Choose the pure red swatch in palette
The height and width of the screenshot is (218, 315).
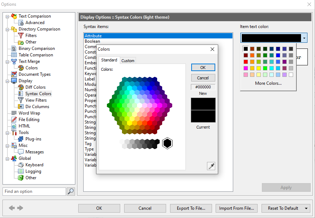click(246, 62)
